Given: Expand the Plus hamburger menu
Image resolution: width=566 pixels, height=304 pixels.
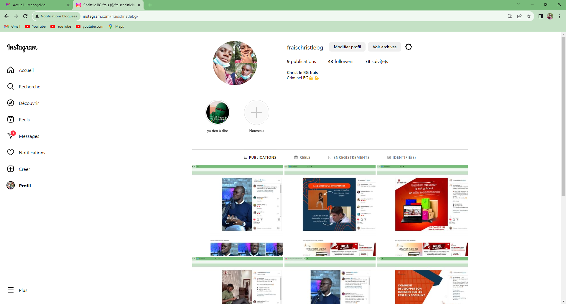Looking at the screenshot, I should (11, 290).
